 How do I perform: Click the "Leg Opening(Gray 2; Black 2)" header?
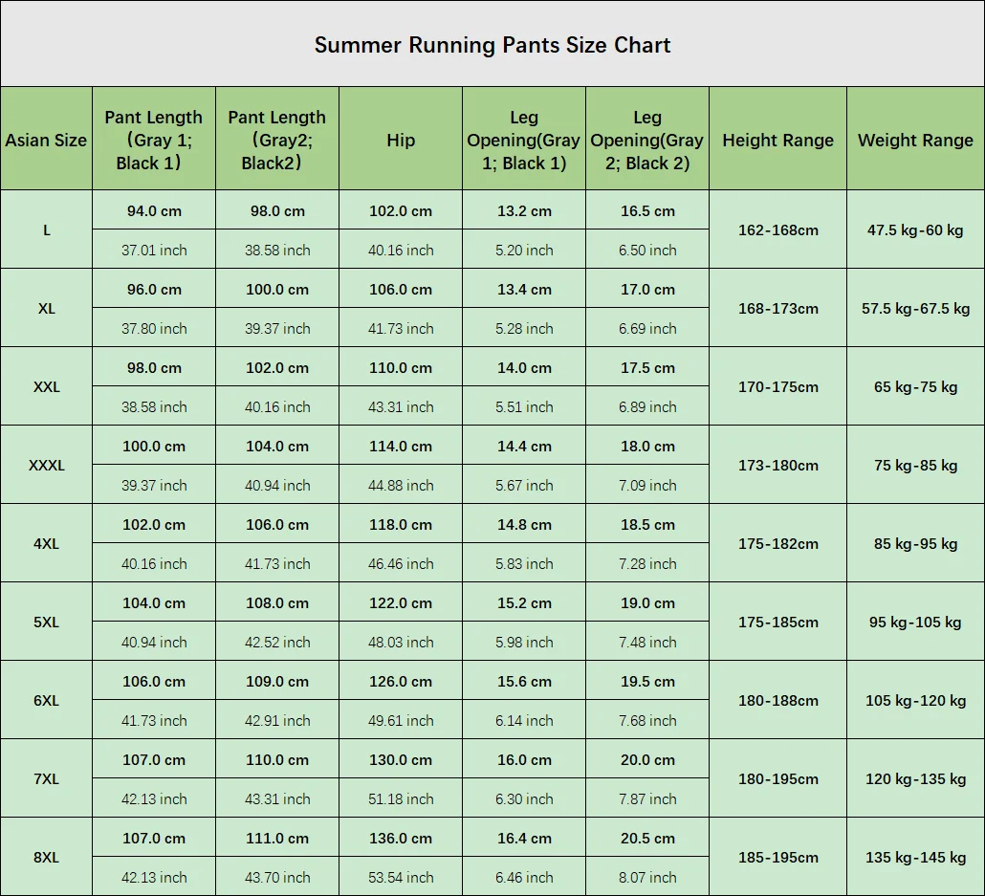(x=647, y=141)
